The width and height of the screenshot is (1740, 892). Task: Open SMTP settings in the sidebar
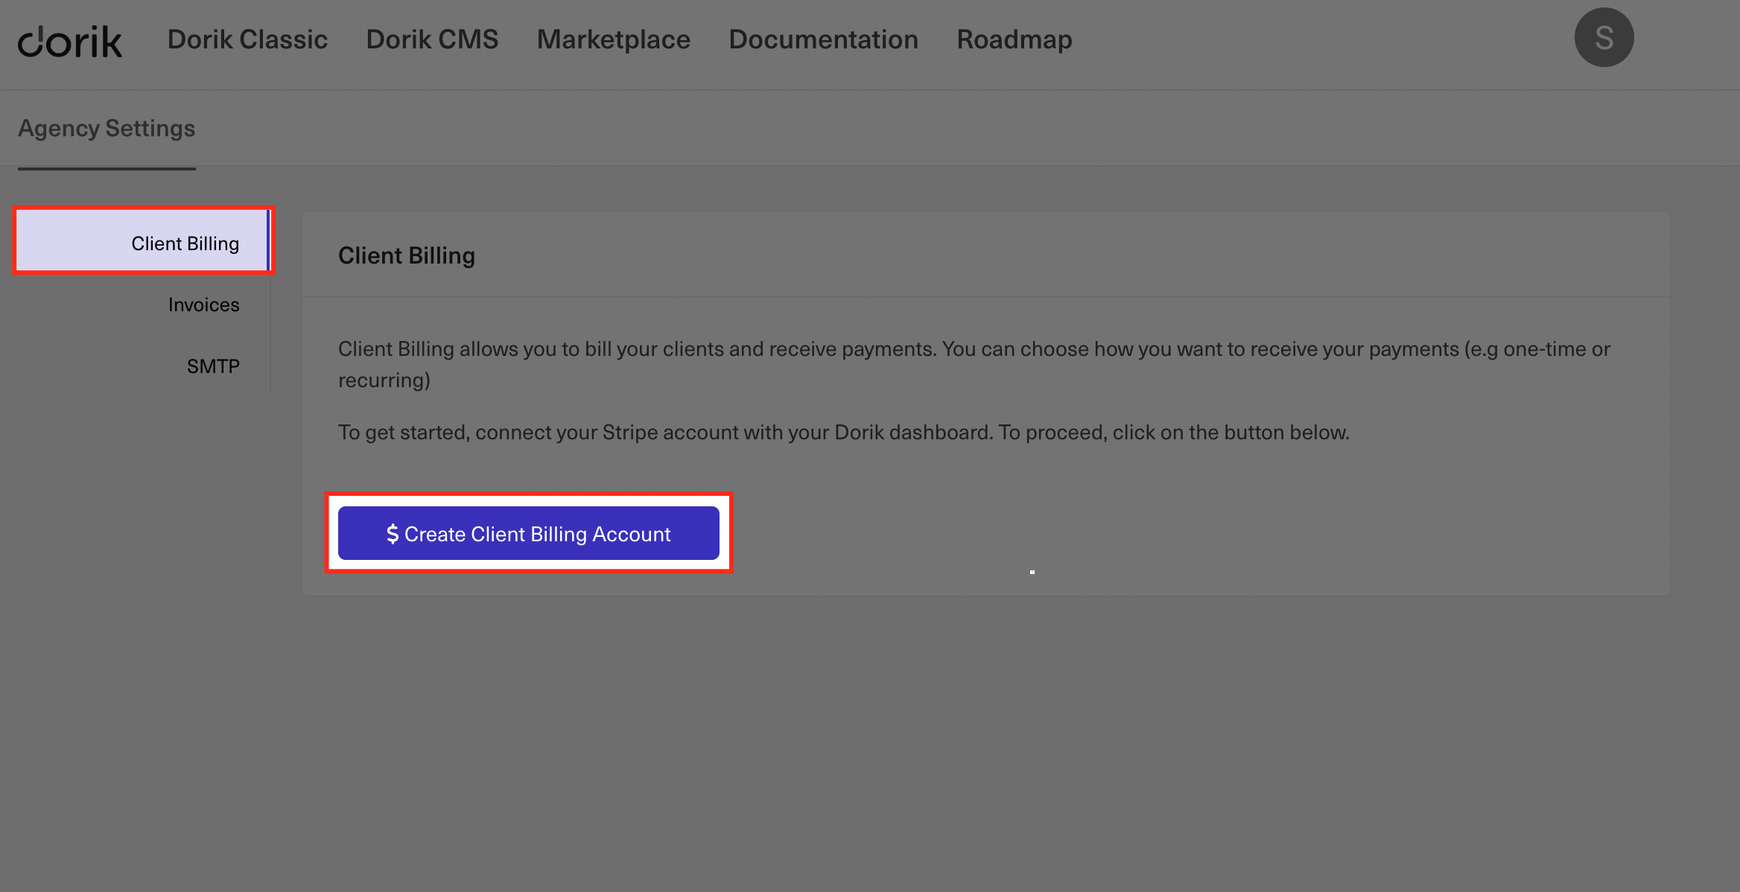pos(213,366)
